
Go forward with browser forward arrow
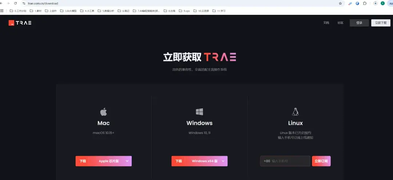(x=8, y=3)
